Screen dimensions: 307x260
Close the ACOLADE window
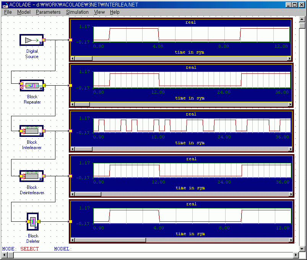click(x=302, y=5)
